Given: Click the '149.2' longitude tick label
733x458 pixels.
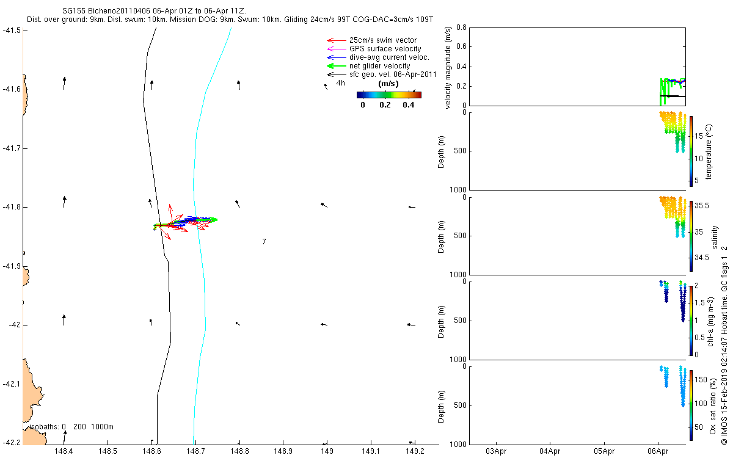Looking at the screenshot, I should click(415, 451).
